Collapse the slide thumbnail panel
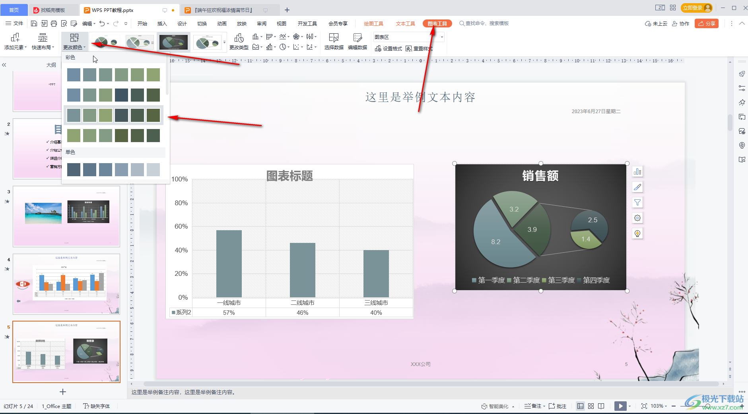The height and width of the screenshot is (414, 748). 4,65
